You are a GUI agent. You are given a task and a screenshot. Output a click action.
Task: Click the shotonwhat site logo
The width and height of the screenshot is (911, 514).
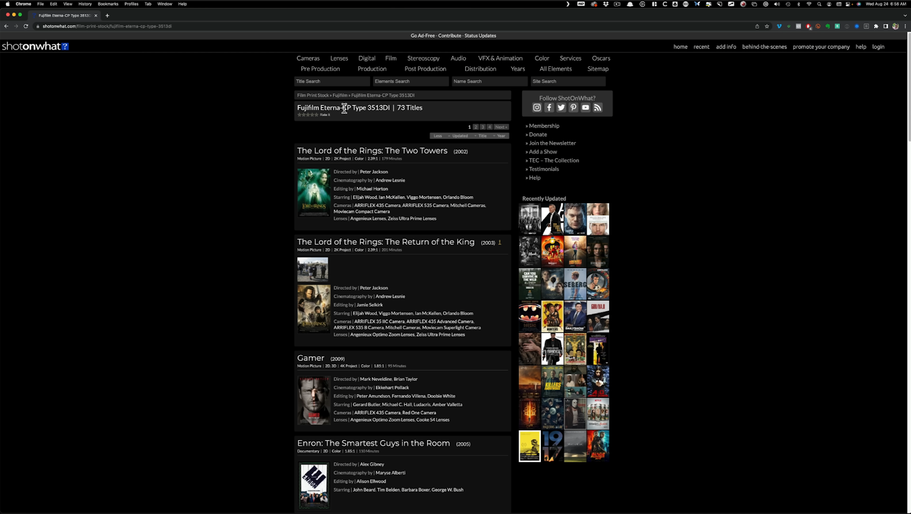(35, 46)
